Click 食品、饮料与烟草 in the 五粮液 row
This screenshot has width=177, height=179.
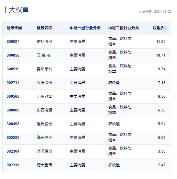click(120, 55)
